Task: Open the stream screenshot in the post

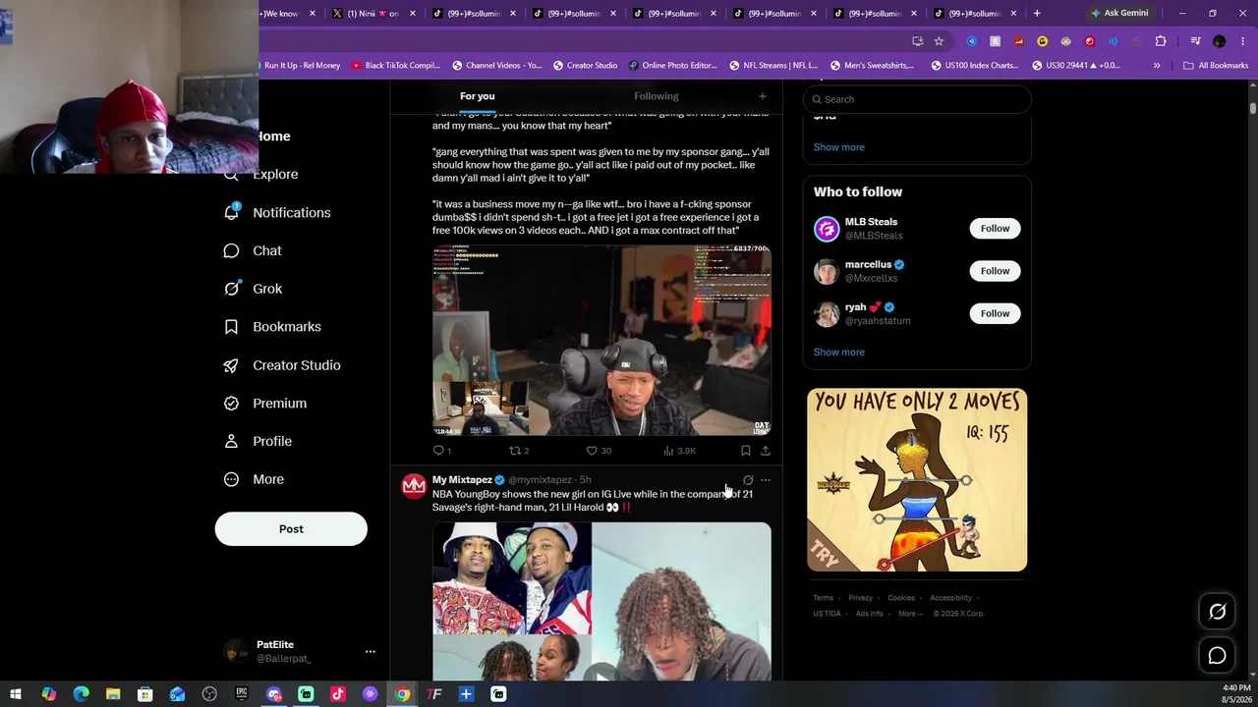Action: coord(601,340)
